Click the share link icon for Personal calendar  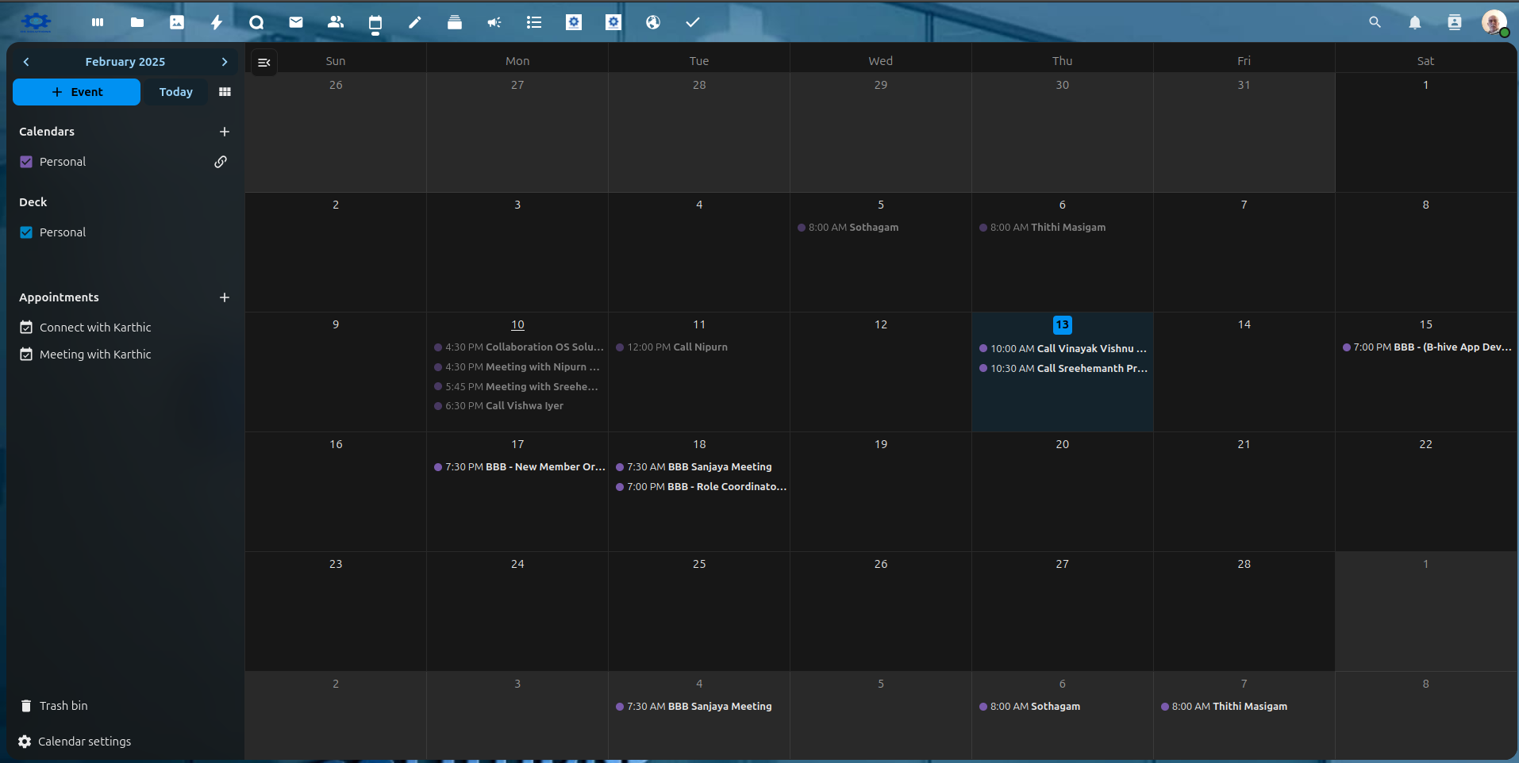pyautogui.click(x=221, y=162)
